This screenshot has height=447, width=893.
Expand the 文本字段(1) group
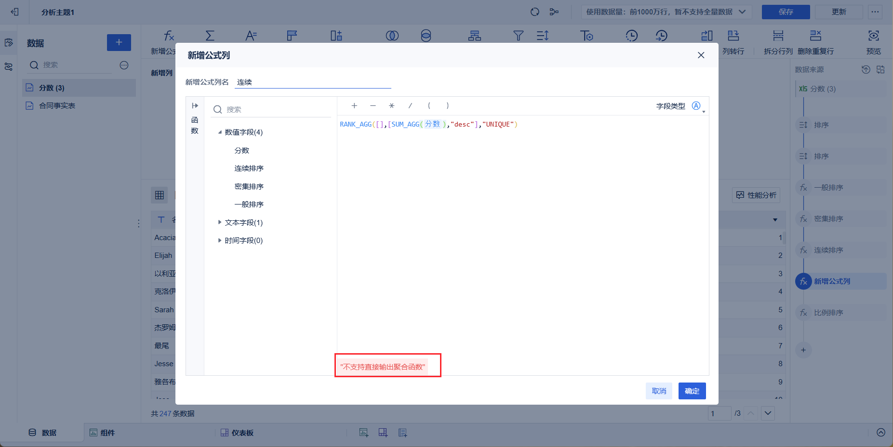[x=220, y=222]
